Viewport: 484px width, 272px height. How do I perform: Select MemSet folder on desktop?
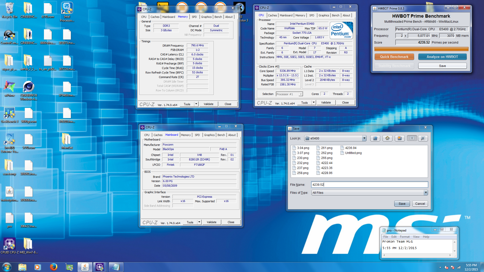pos(67,142)
